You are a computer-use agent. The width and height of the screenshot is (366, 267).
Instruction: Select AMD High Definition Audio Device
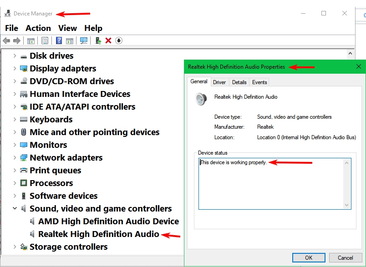[108, 222]
